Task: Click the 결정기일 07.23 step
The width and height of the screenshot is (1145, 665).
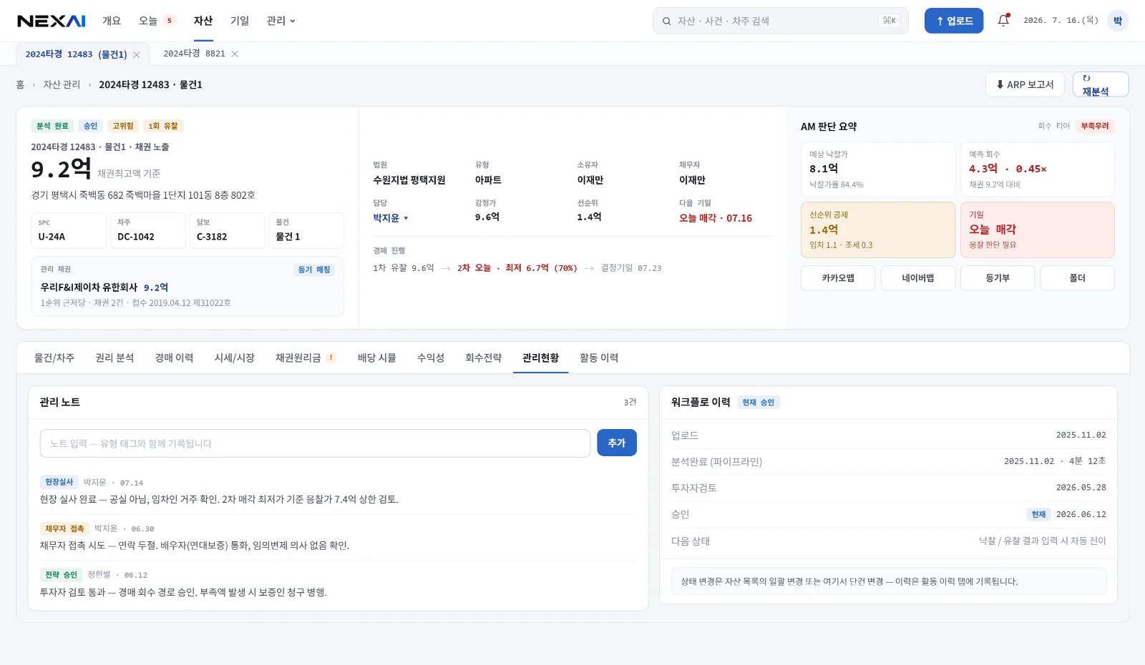Action: [631, 268]
